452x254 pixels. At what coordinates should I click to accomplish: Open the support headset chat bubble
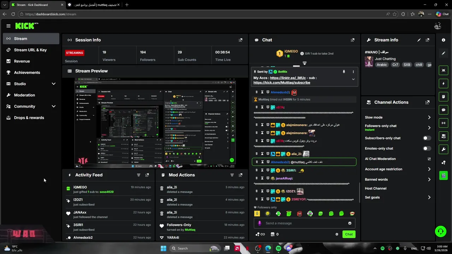point(440,231)
